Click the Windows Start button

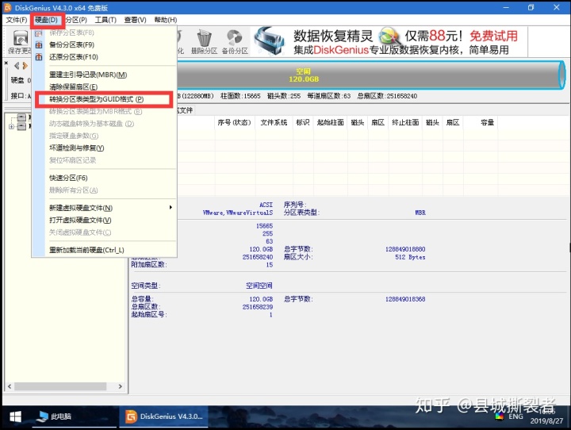(15, 417)
